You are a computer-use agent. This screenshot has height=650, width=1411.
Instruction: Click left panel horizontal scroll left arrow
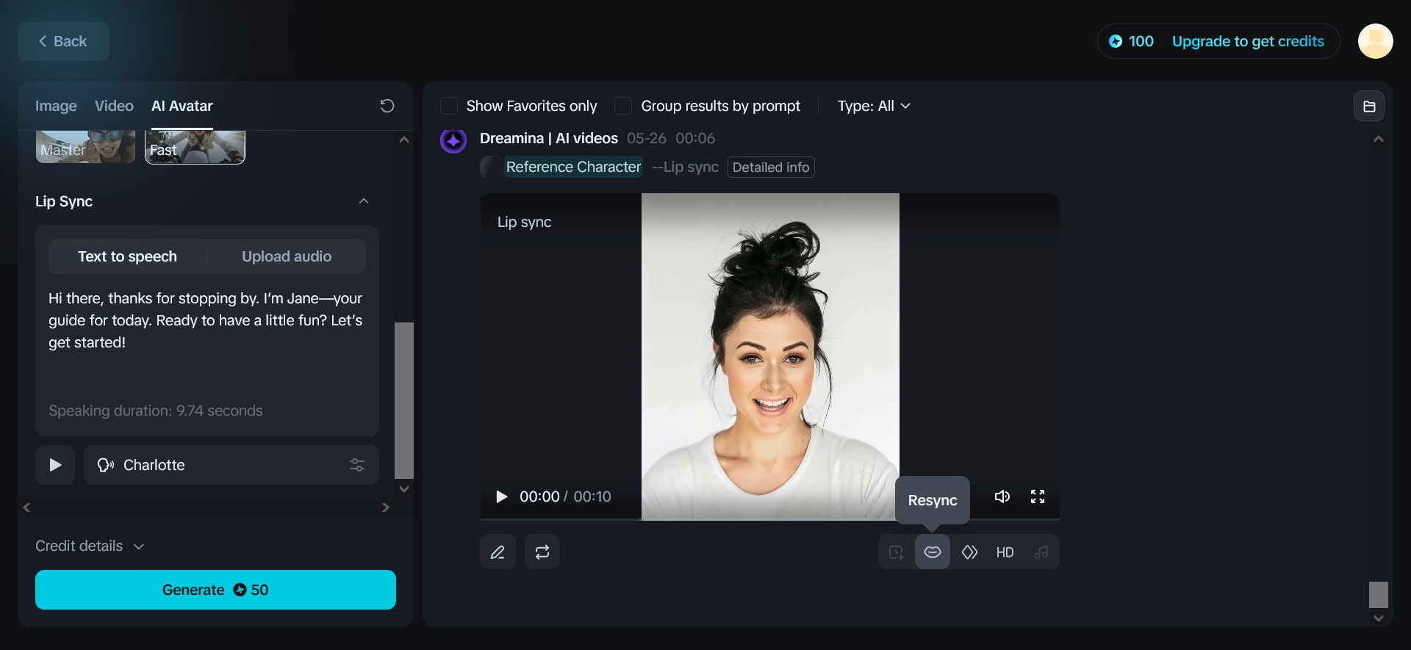pyautogui.click(x=26, y=508)
